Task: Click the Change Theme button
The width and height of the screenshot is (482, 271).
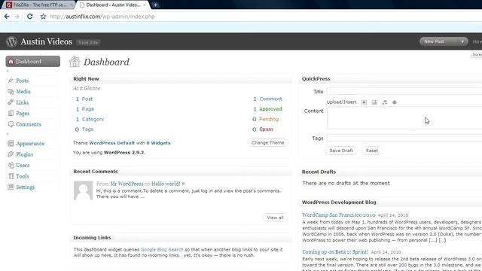Action: coord(268,142)
